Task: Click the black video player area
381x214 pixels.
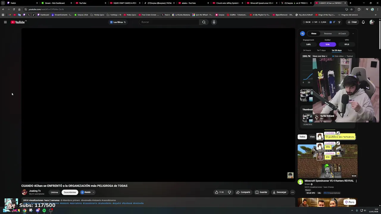Action: pos(158,105)
